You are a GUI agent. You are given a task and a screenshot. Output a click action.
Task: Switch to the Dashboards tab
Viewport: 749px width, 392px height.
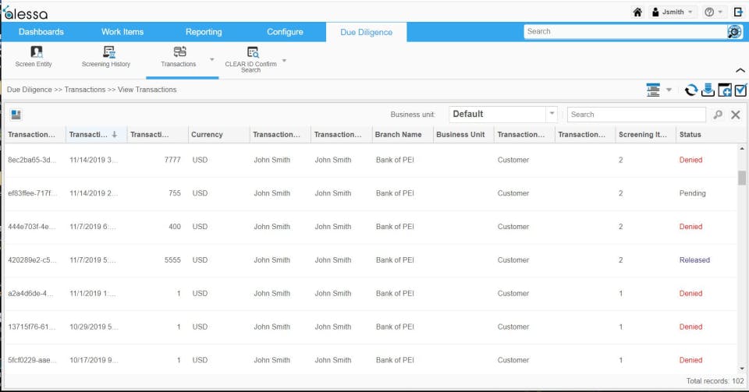tap(41, 32)
